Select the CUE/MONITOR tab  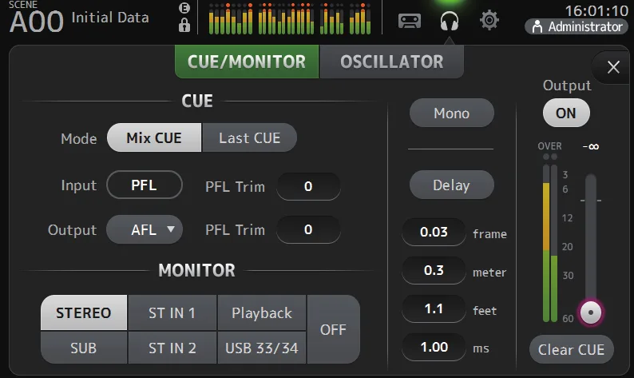(247, 62)
